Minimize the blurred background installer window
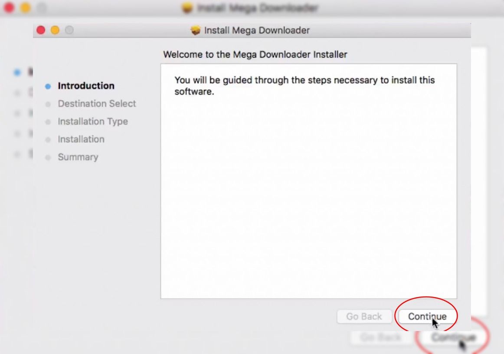 (26, 7)
